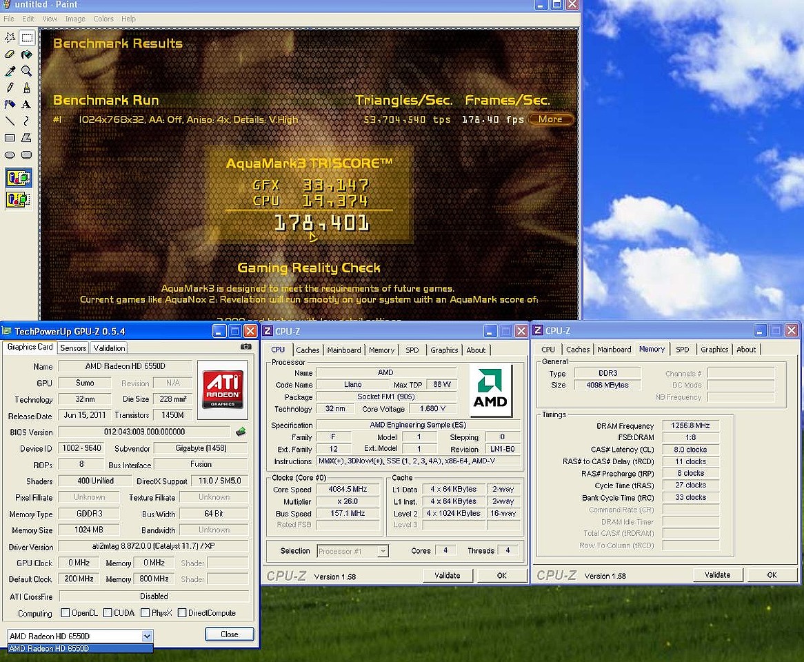
Task: Open the Graphics Card tab in GPU-Z
Action: [30, 347]
